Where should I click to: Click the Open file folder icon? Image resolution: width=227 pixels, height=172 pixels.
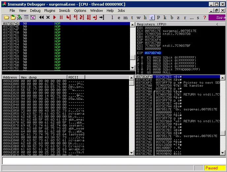(x=6, y=17)
